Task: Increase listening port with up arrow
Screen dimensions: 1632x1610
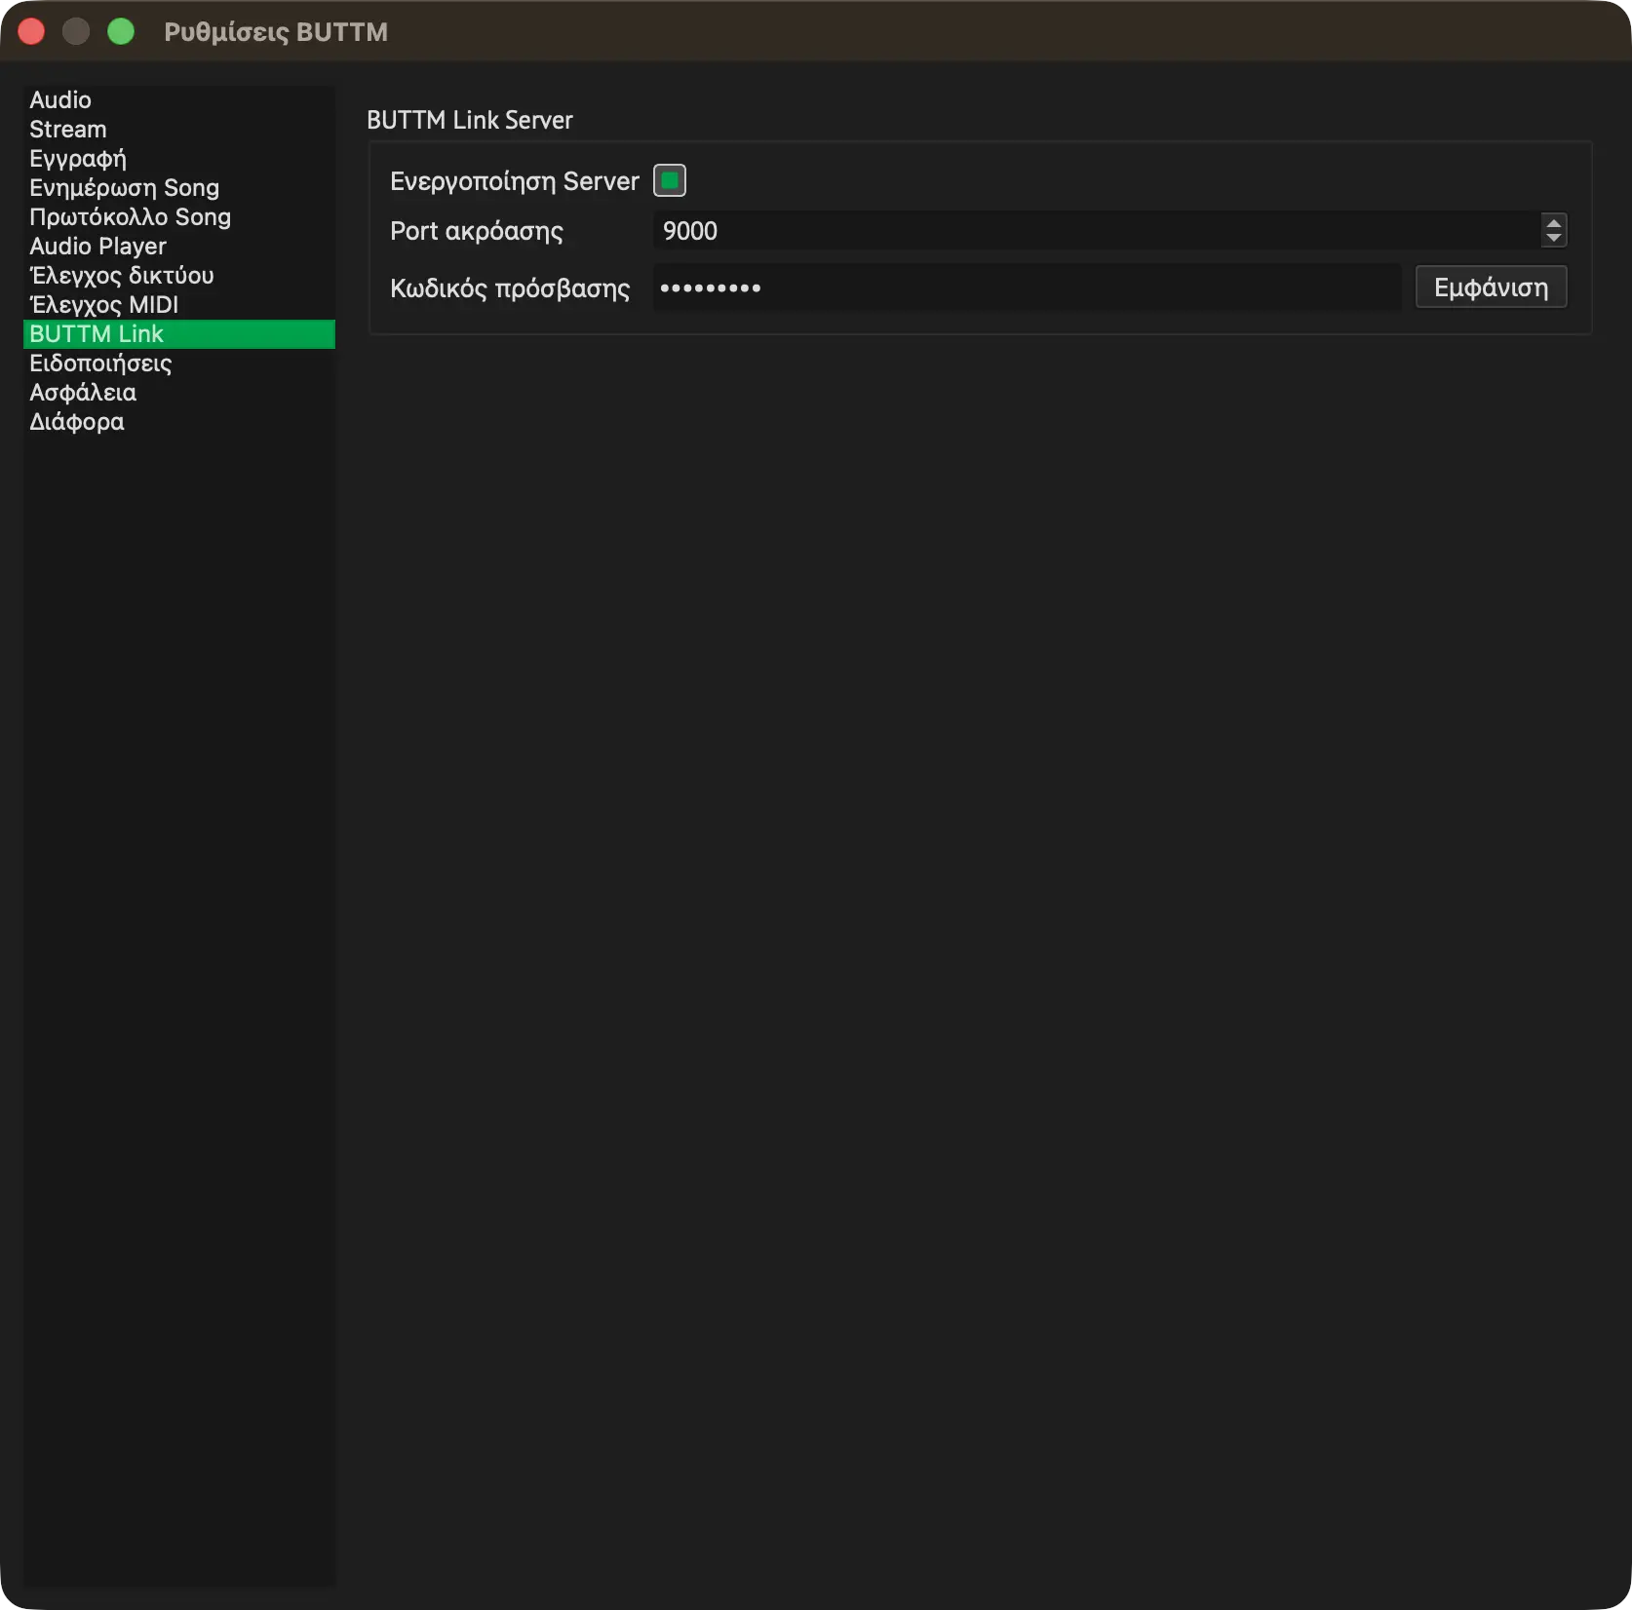Action: tap(1554, 222)
